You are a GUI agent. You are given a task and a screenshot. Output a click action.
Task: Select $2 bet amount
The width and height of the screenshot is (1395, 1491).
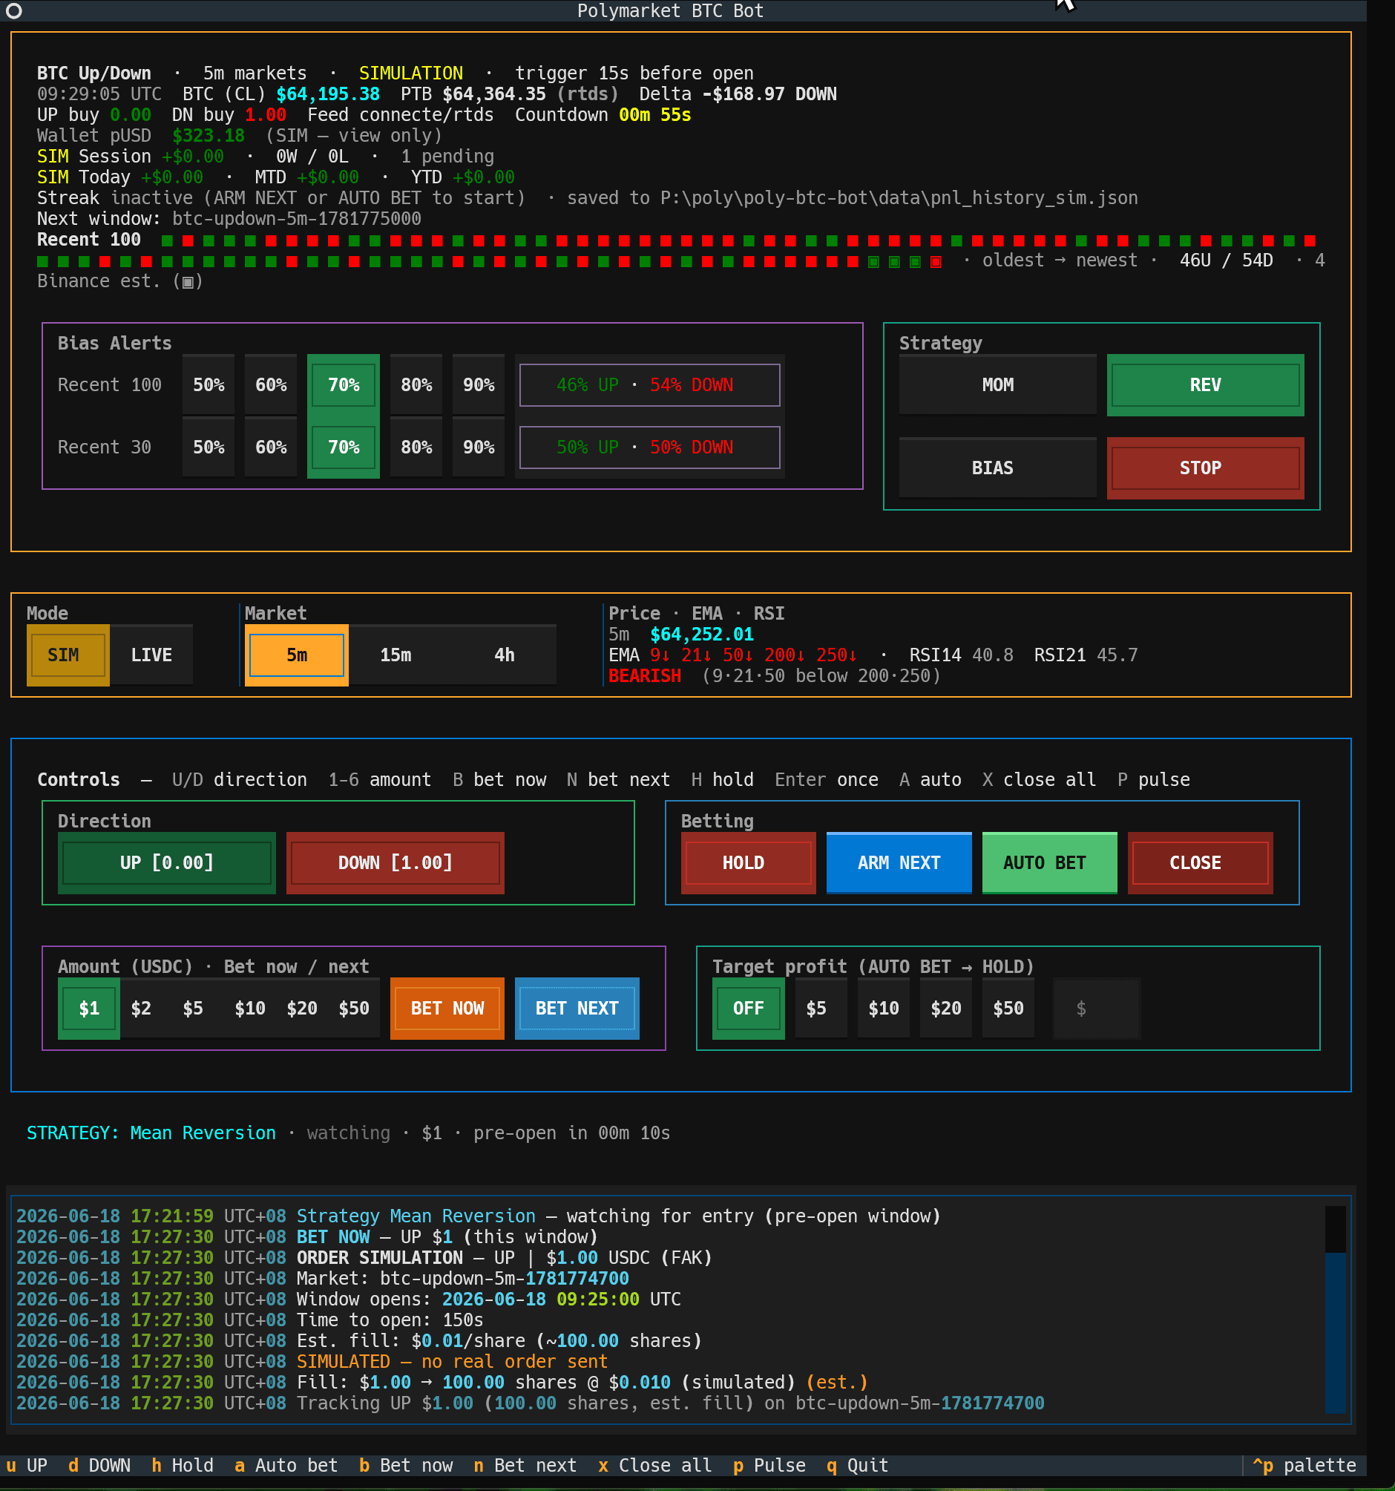[x=141, y=1008]
